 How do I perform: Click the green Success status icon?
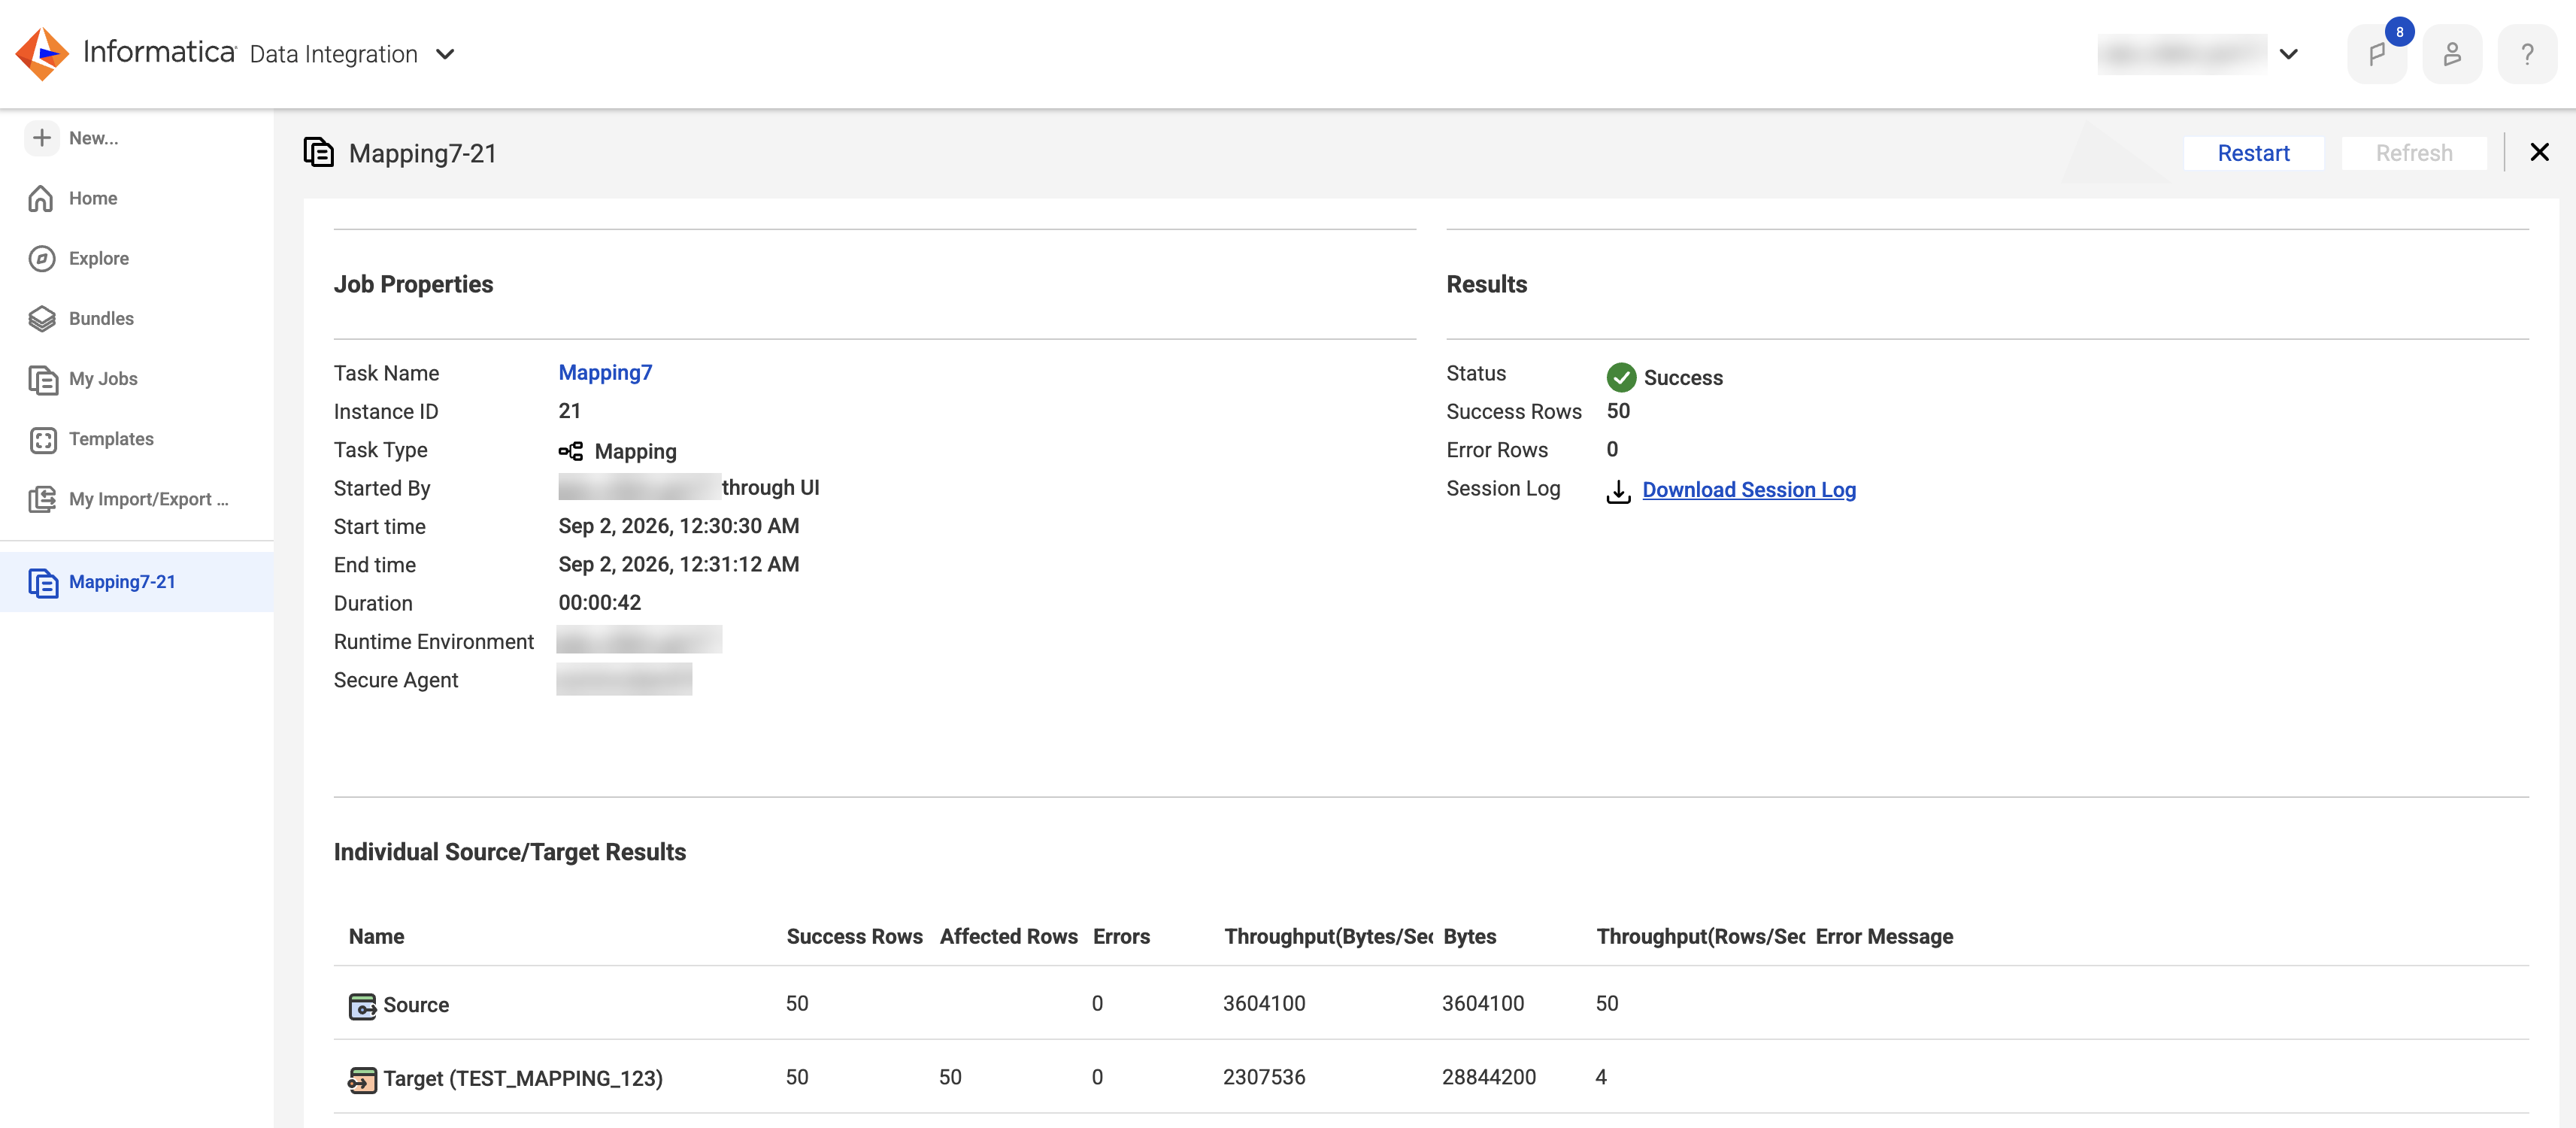pos(1621,377)
